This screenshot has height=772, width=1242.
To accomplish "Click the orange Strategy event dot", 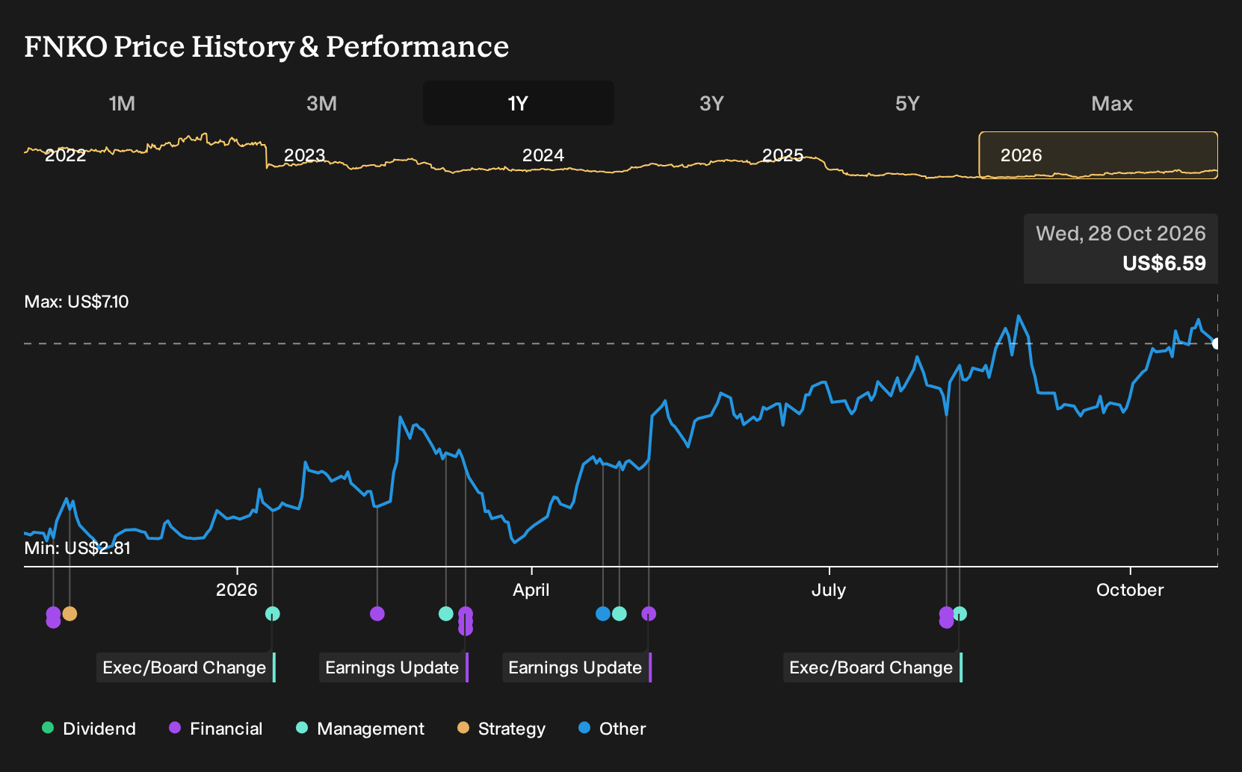I will point(69,614).
